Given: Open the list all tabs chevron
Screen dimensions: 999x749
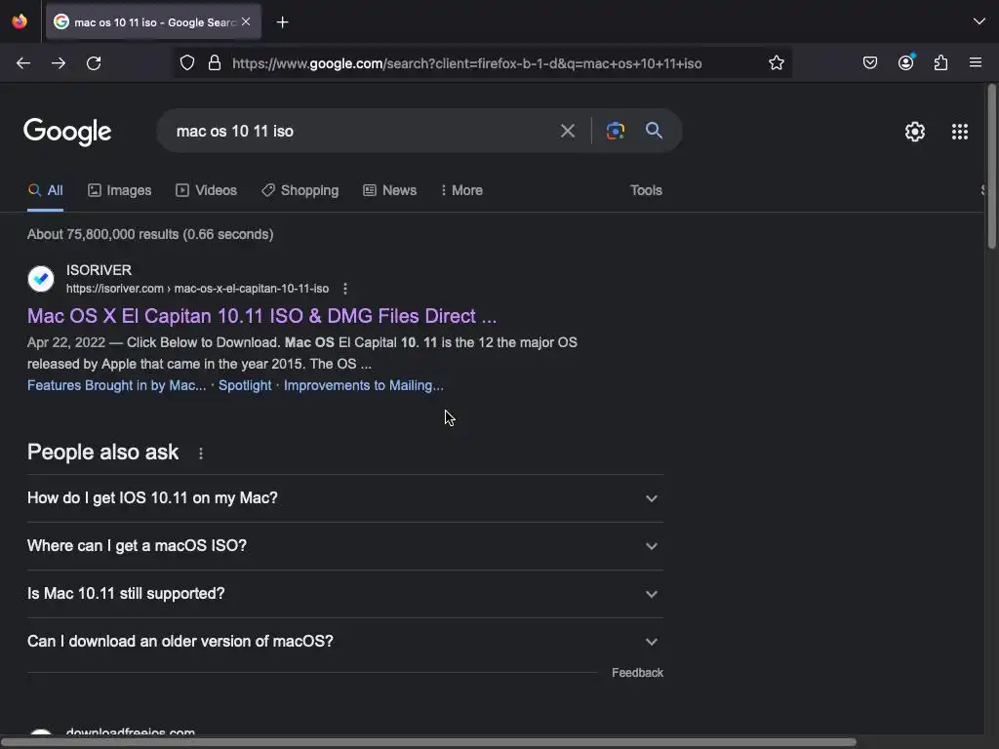Looking at the screenshot, I should tap(979, 21).
